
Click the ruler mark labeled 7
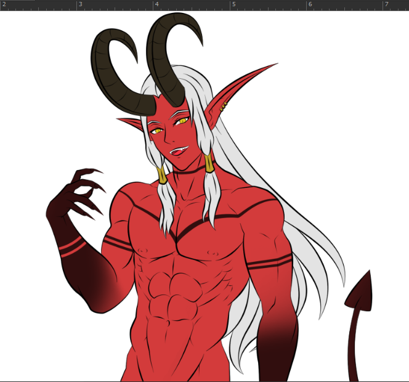pos(387,4)
